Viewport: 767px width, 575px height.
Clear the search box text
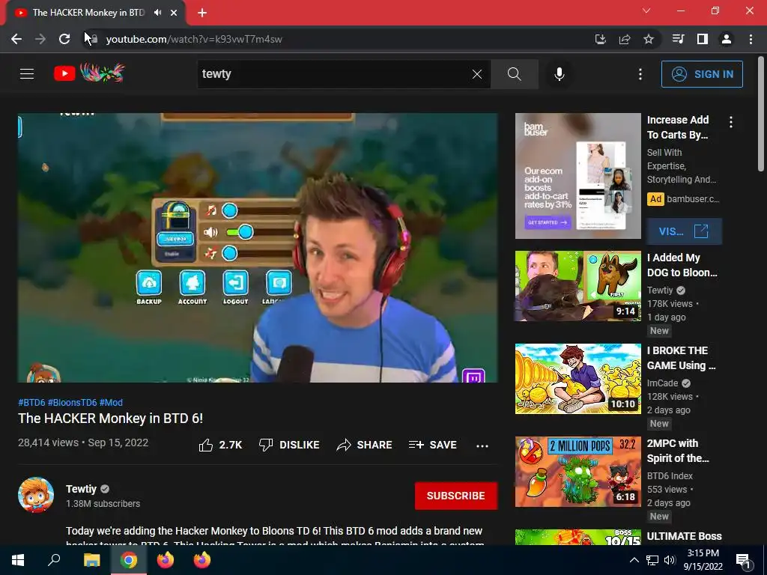pos(477,74)
